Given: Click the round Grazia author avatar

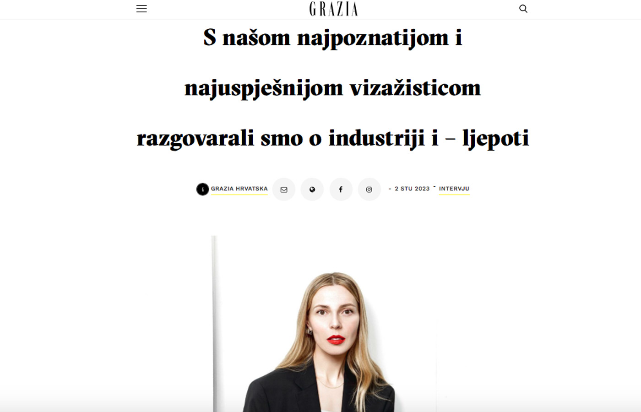Looking at the screenshot, I should point(202,189).
